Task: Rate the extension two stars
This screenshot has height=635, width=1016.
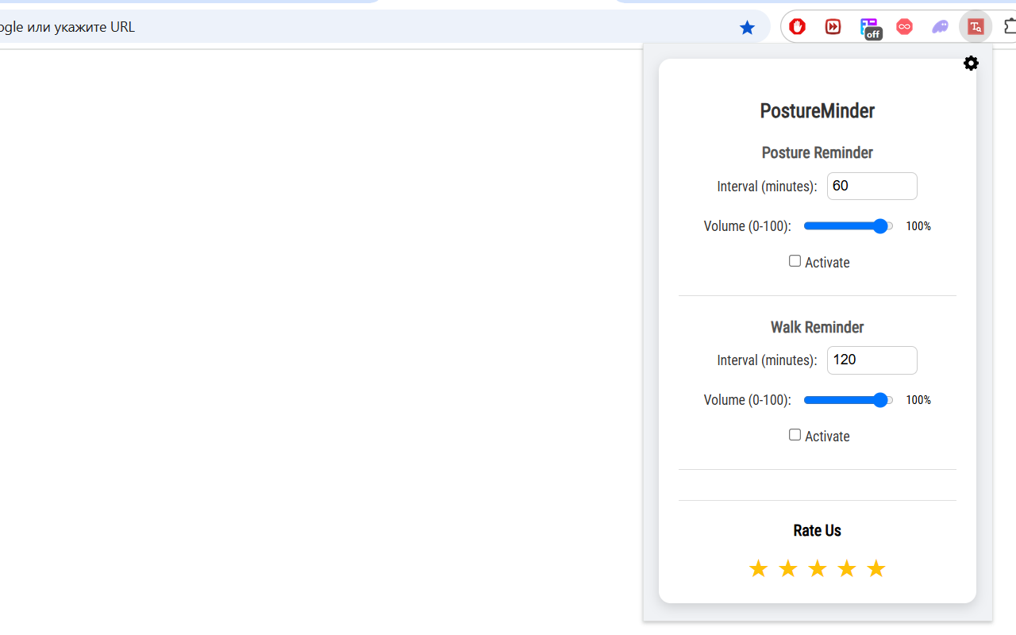Action: tap(787, 568)
